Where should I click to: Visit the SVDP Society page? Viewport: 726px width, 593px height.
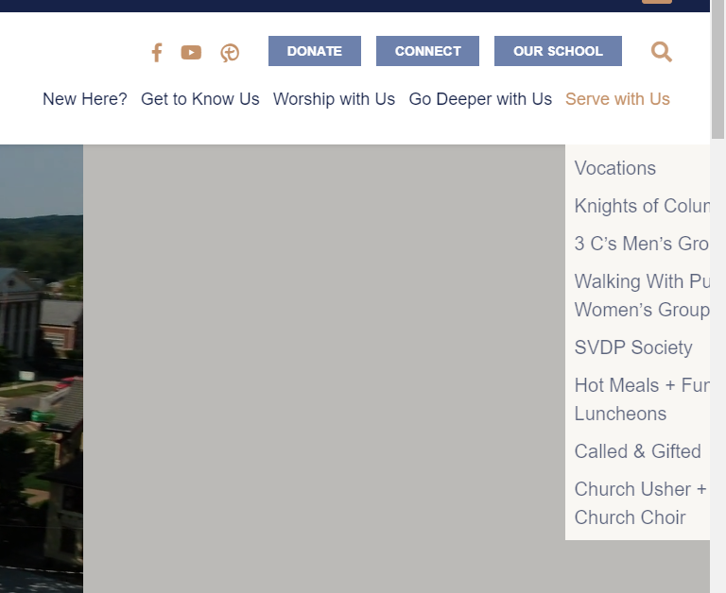pos(633,347)
